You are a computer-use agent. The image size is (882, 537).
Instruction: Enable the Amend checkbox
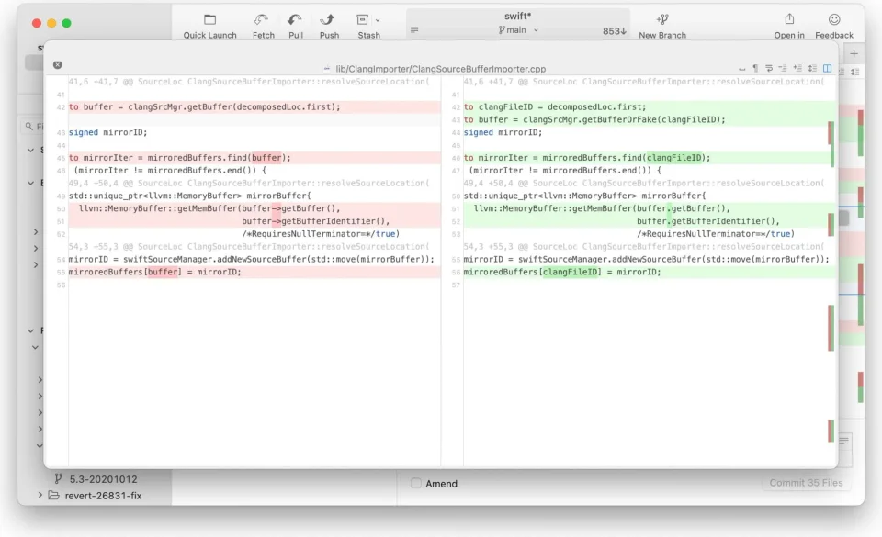coord(415,483)
